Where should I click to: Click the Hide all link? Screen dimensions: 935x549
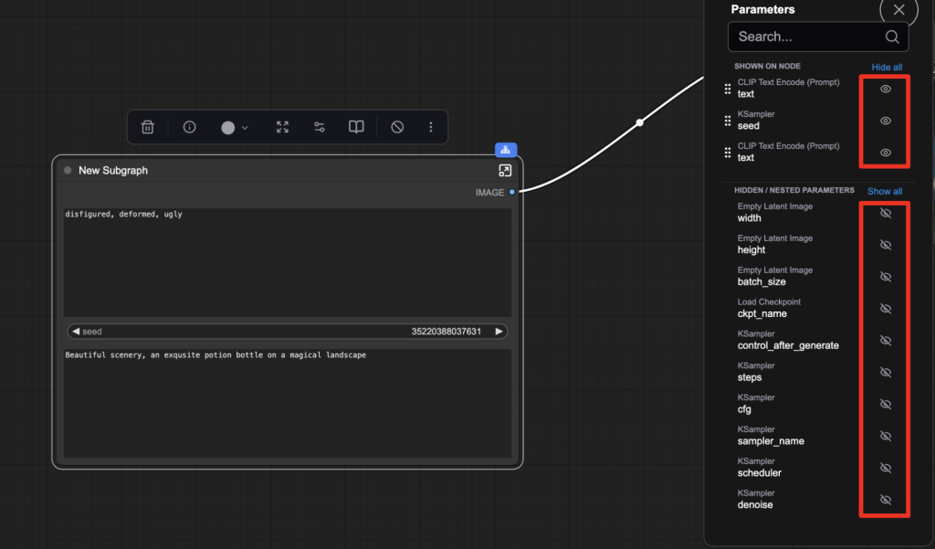886,68
